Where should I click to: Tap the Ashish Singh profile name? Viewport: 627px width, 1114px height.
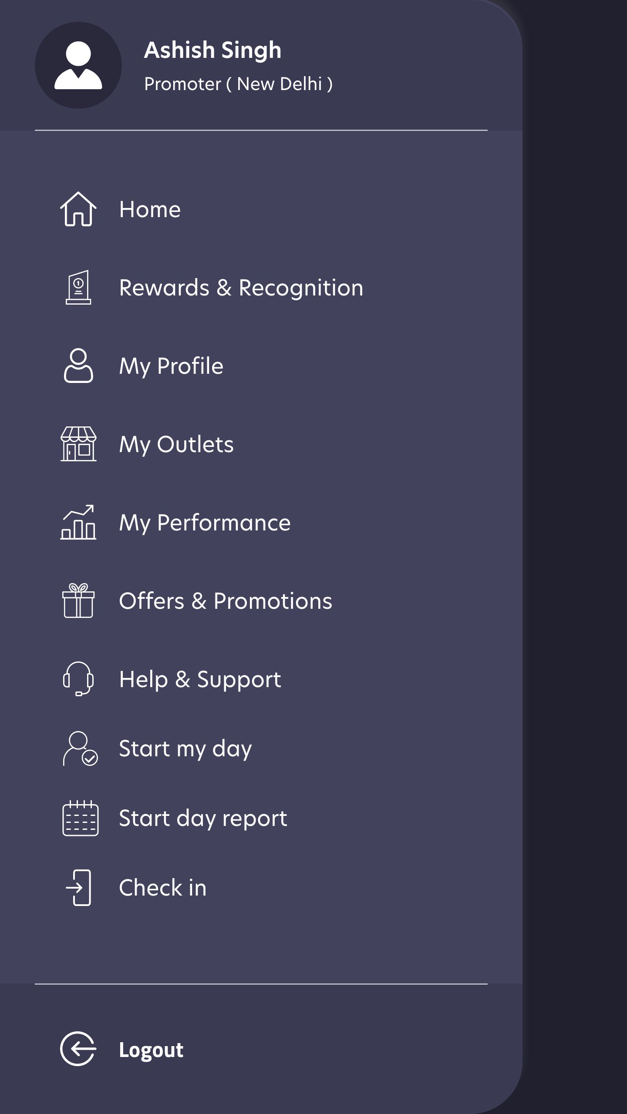[x=212, y=50]
